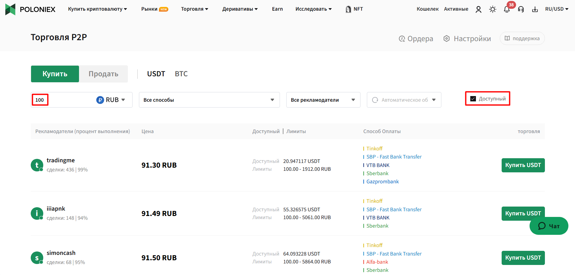Expand the Торговля navigation dropdown

[x=195, y=9]
